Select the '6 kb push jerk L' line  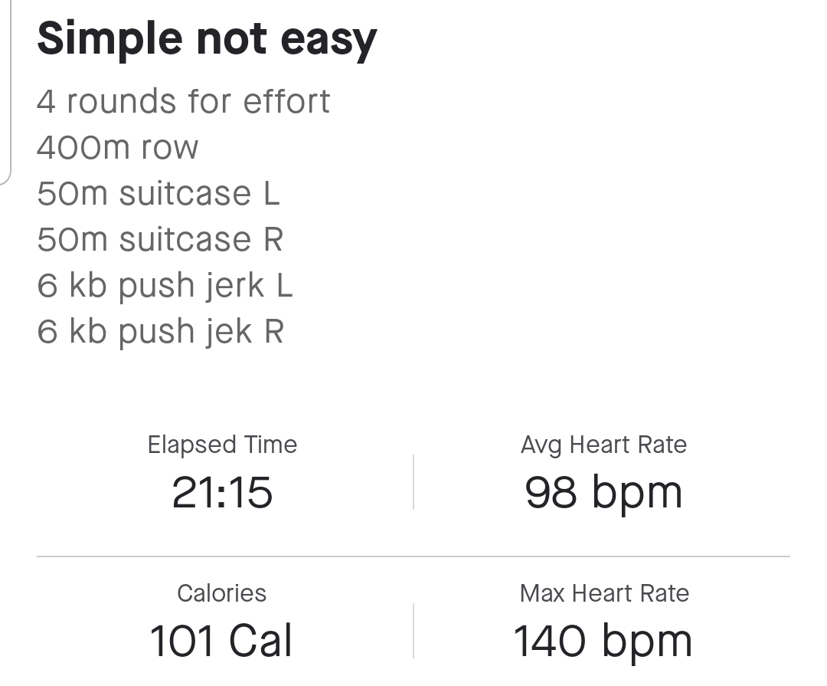tap(165, 286)
